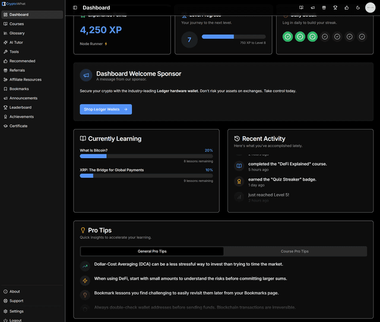Click the '750 XP to Level 8' label
Viewport: 380px width, 322px height.
[253, 43]
